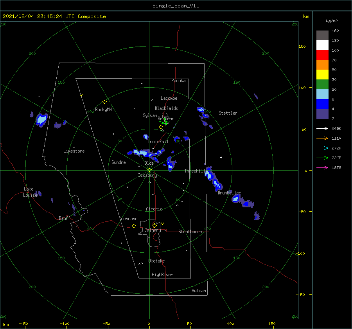Click the yellow diamond marker below RedDeer
This screenshot has height=329, width=352.
(161, 127)
